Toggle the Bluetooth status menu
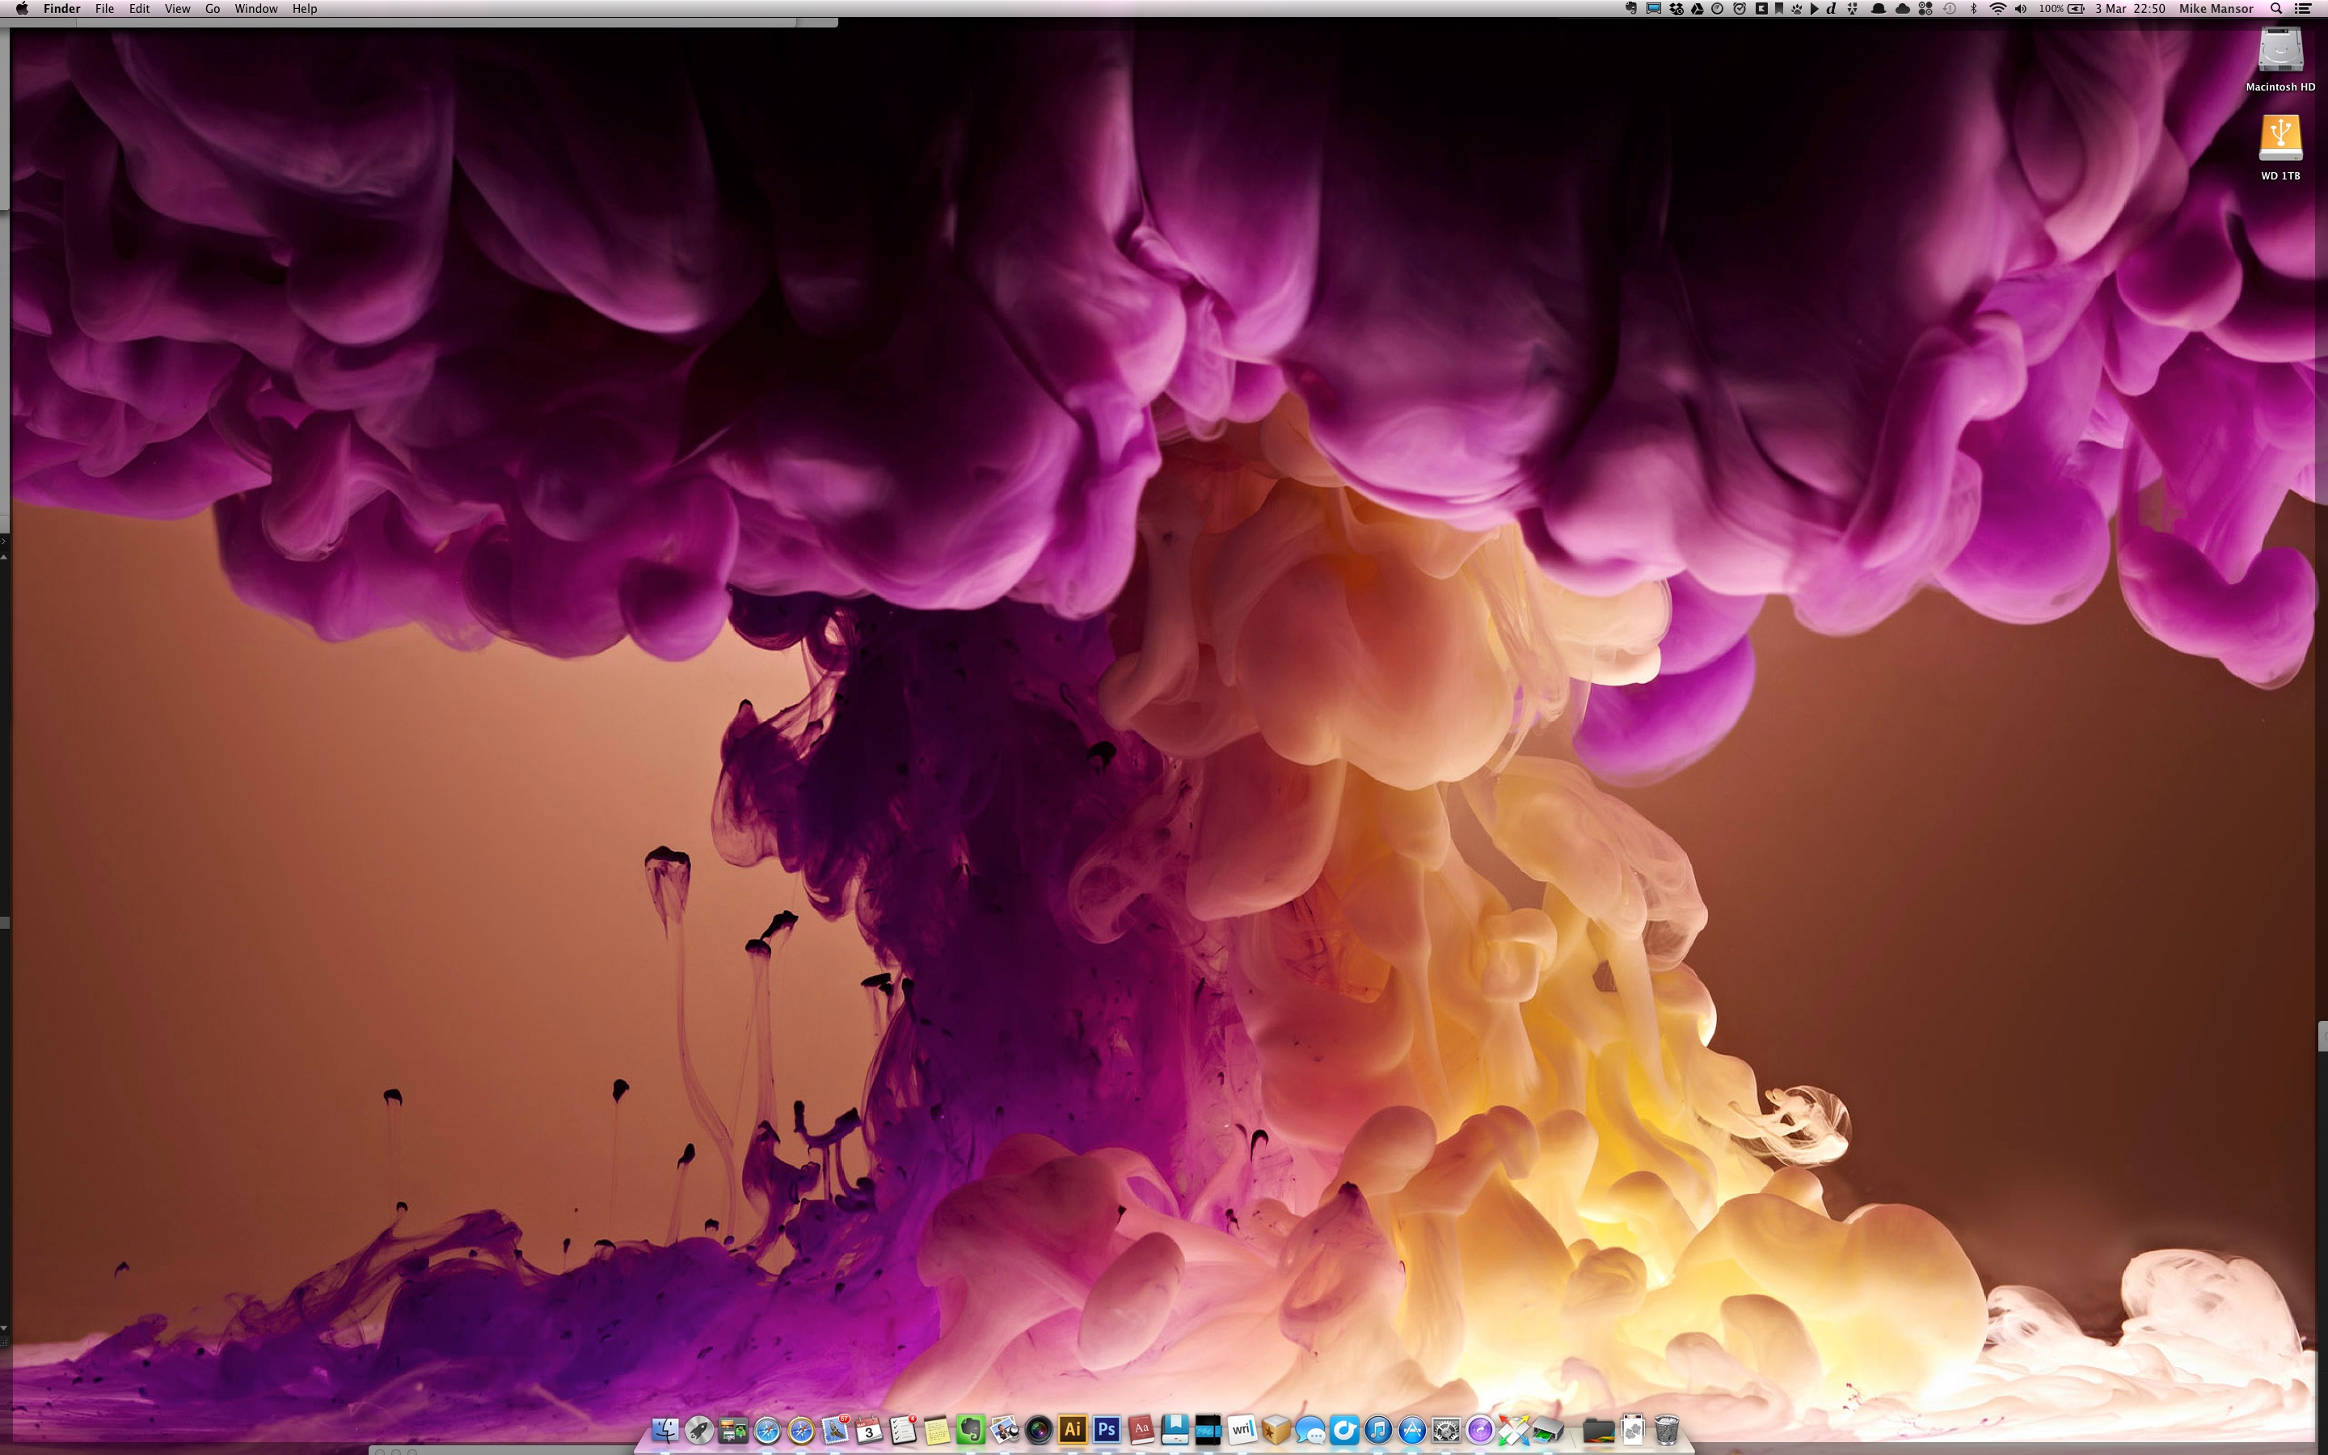The height and width of the screenshot is (1455, 2328). (x=1973, y=9)
